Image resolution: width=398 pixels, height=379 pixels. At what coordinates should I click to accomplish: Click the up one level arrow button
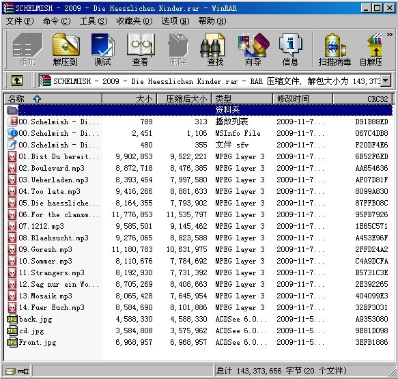pyautogui.click(x=17, y=81)
